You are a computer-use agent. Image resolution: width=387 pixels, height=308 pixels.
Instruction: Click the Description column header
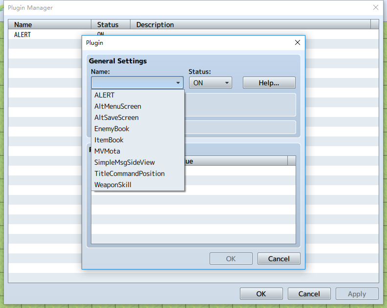[250, 25]
